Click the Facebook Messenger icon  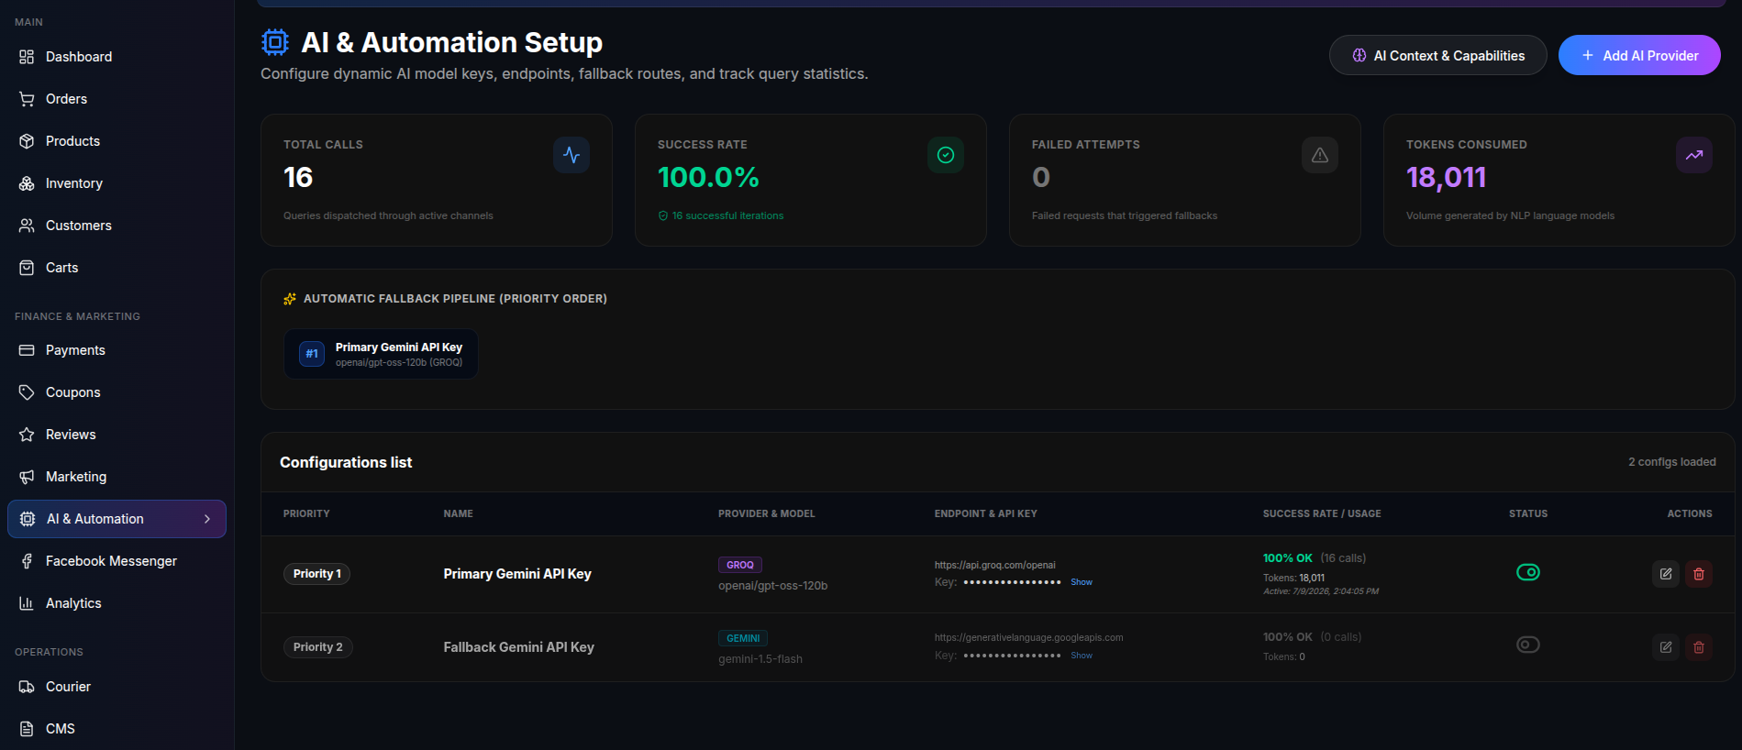coord(27,561)
